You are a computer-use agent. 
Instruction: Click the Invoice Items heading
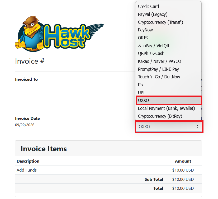pos(44,149)
